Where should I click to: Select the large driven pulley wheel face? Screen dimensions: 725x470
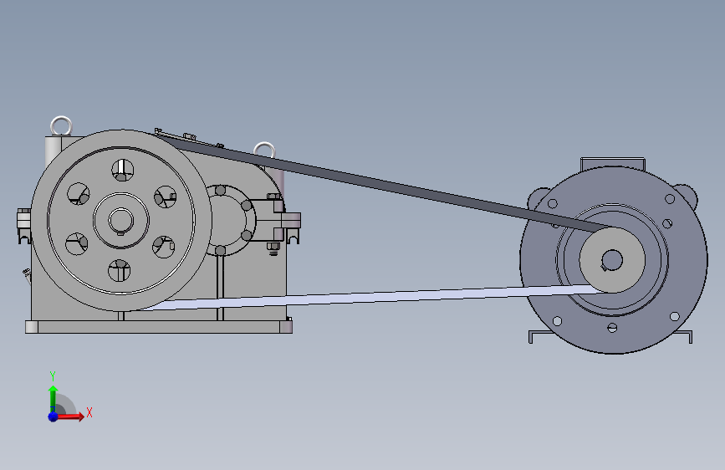click(x=121, y=221)
